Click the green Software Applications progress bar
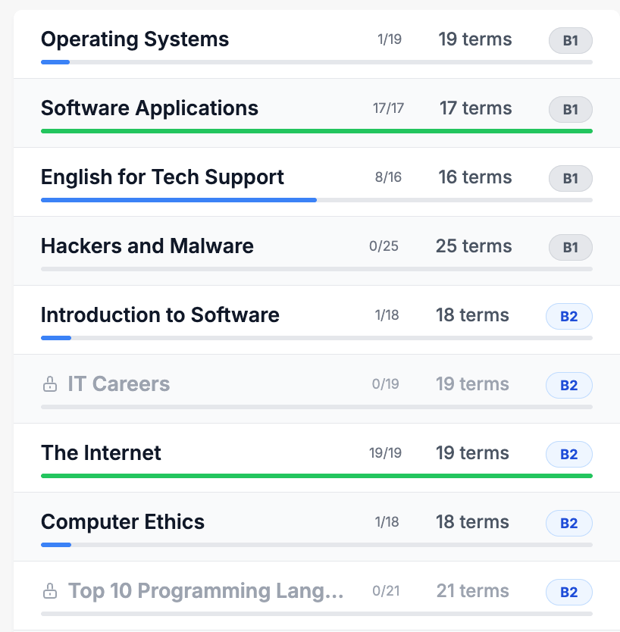This screenshot has height=632, width=620. click(x=316, y=131)
